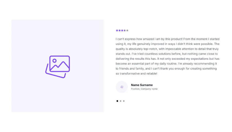Screen dimensions: 232x132
Task: Select the second star in the rating
Action: 120,30
